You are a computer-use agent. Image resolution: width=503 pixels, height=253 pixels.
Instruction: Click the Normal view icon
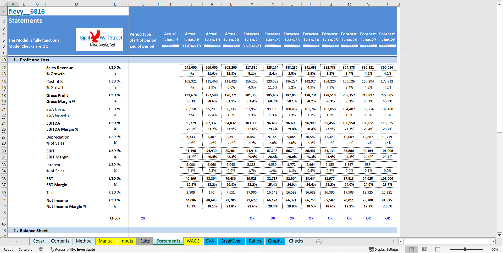[411, 249]
